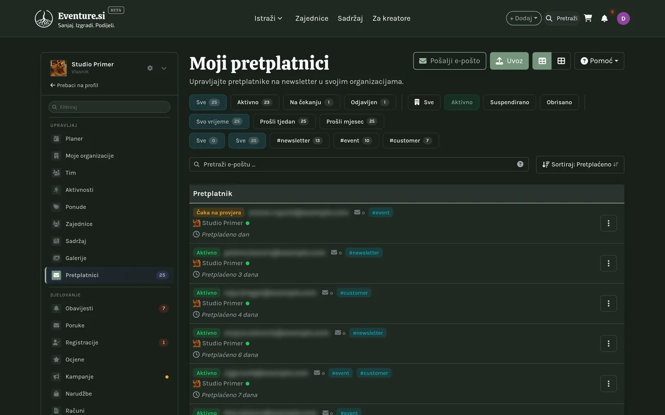Open notifications bell in header
This screenshot has height=415, width=665.
tap(605, 18)
